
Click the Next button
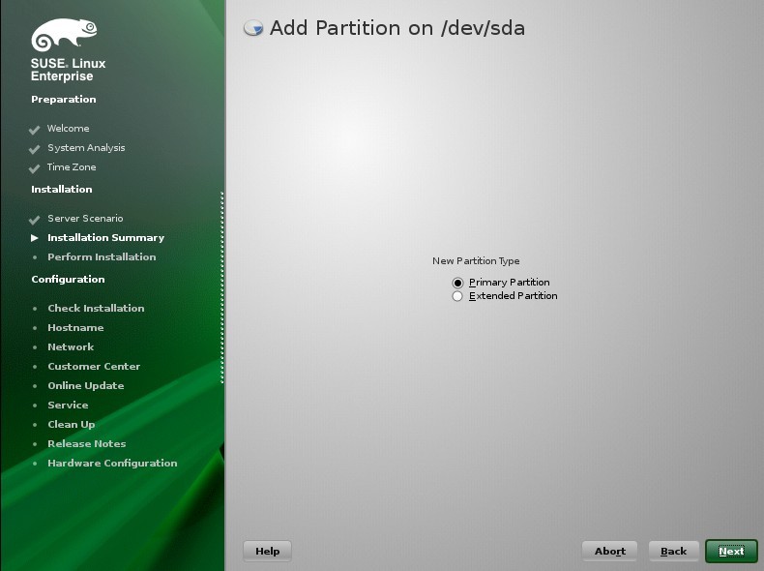point(731,551)
